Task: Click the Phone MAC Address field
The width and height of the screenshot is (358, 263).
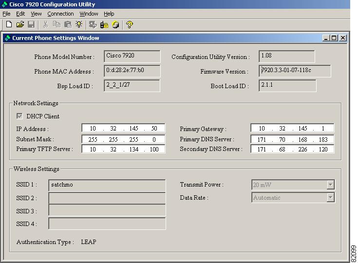Action: [x=132, y=71]
